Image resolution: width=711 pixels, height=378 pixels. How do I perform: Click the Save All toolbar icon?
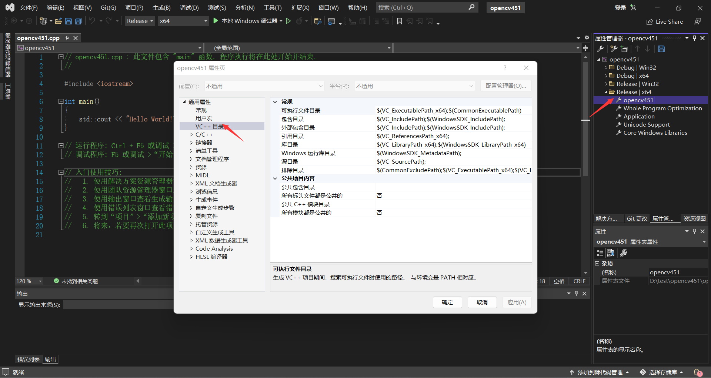coord(79,21)
